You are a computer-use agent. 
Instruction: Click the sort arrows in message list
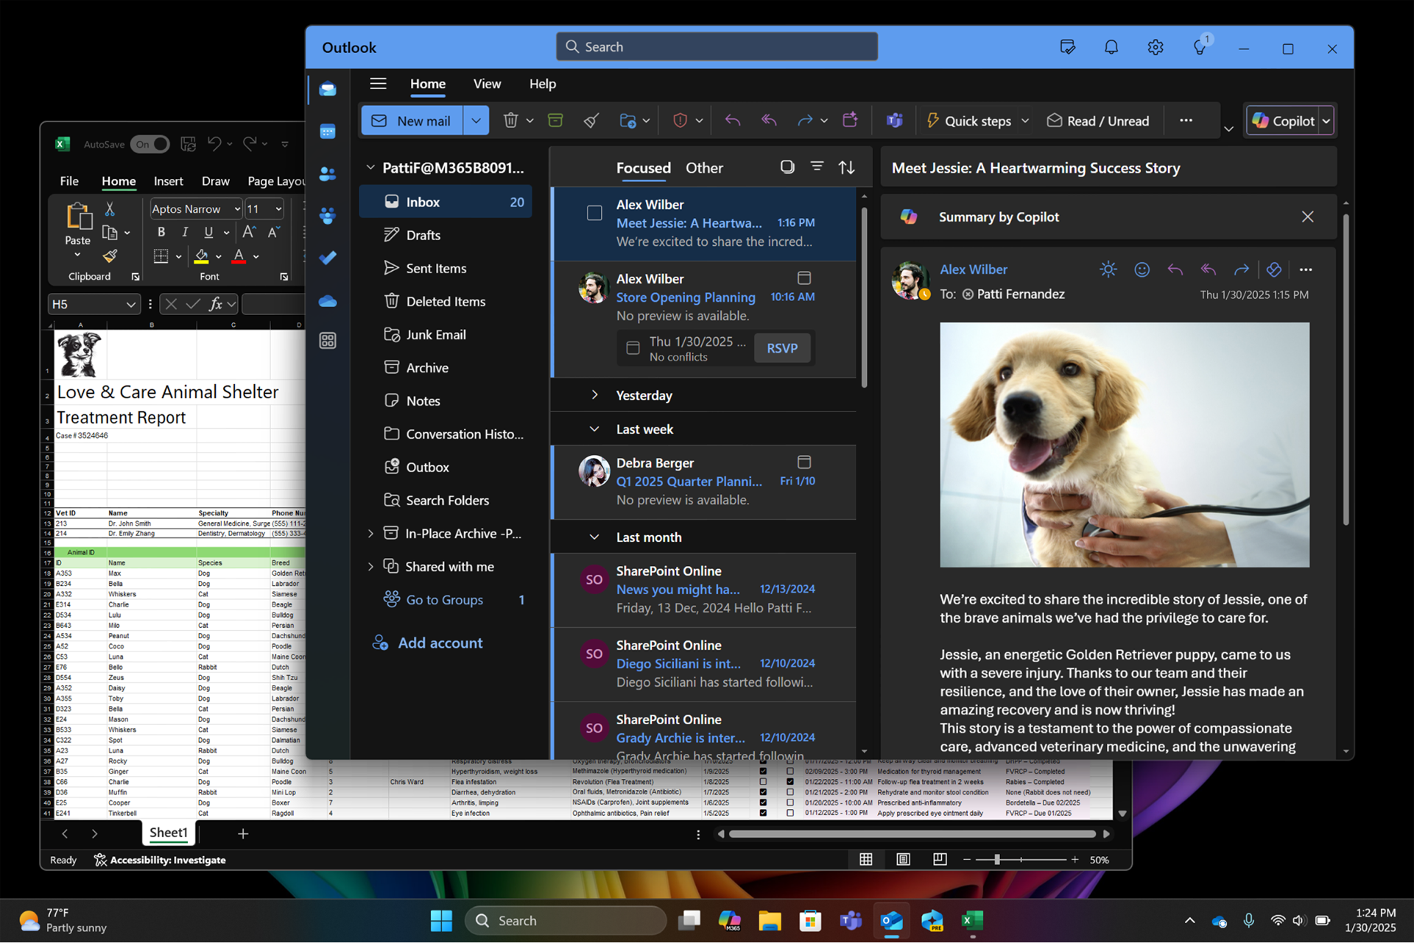pyautogui.click(x=847, y=168)
